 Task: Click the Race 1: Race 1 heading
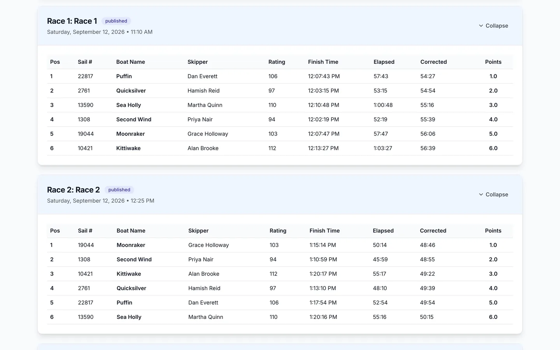coord(72,21)
